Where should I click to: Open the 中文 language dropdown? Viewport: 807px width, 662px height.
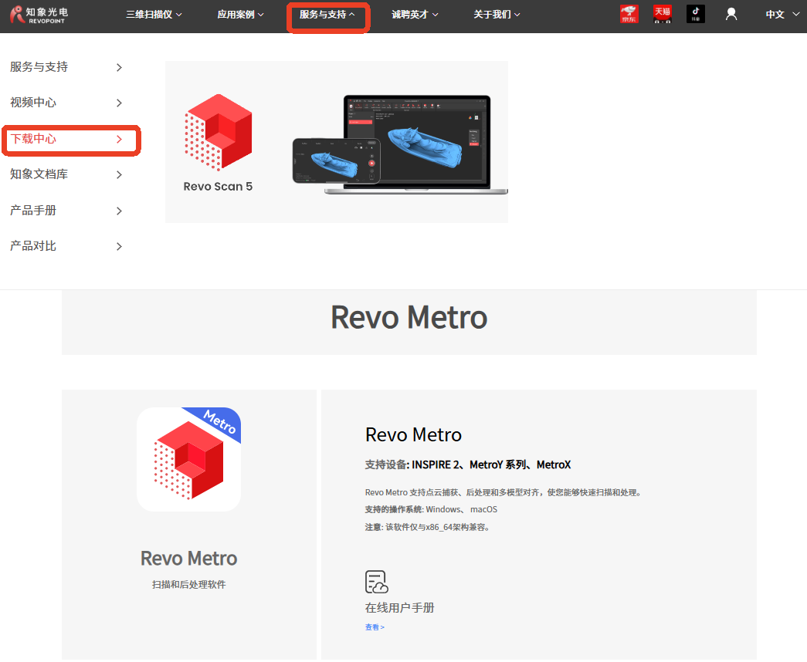[x=782, y=14]
